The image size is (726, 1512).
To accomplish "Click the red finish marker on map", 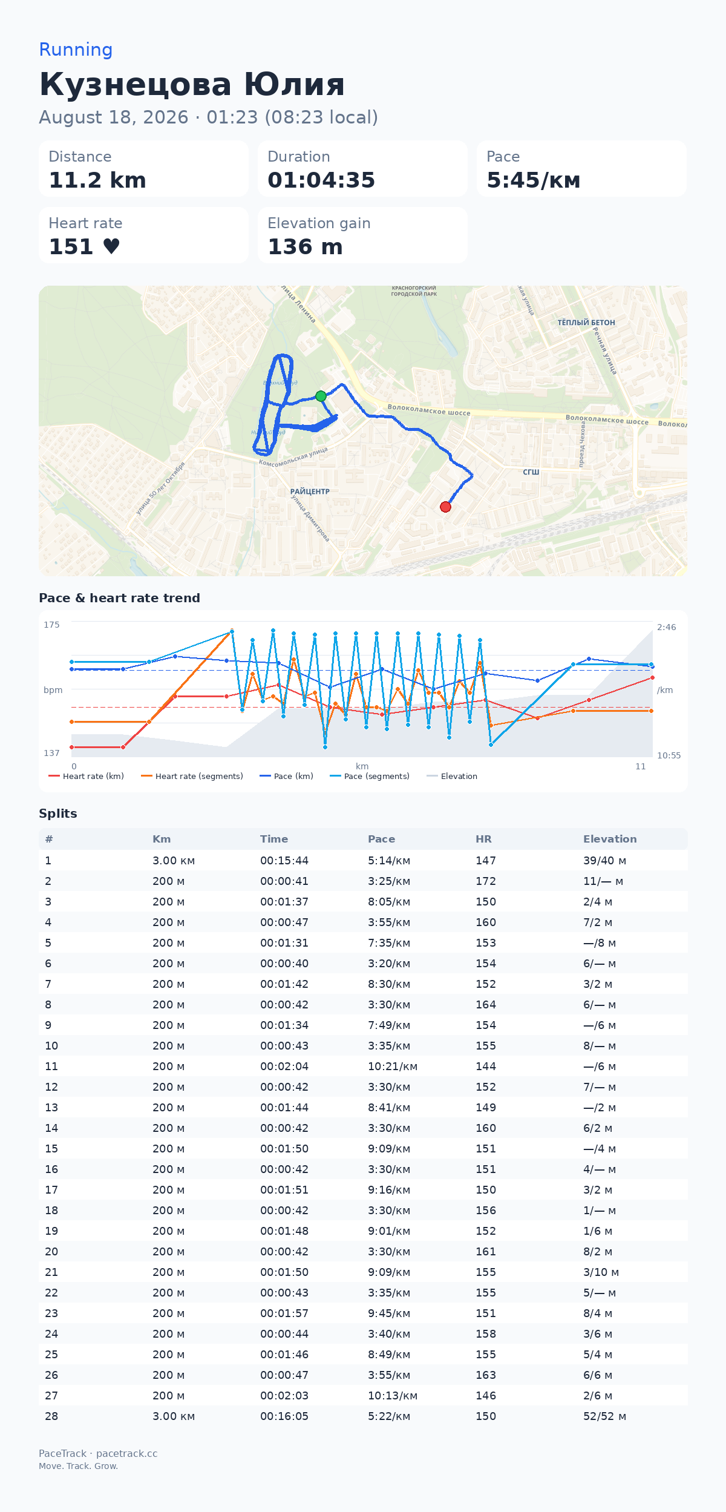I will [445, 507].
